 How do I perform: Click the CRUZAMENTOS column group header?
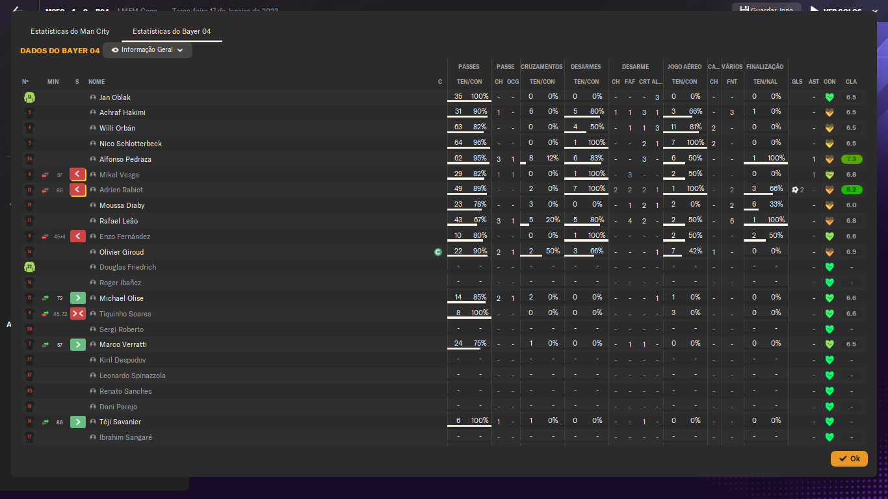(x=542, y=67)
